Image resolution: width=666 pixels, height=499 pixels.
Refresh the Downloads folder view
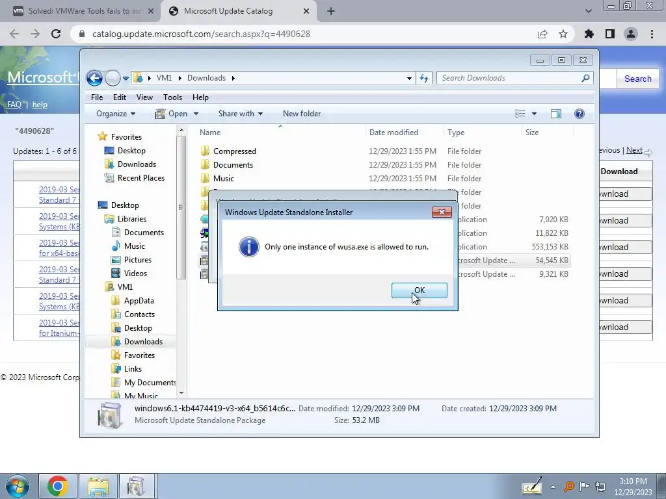click(424, 78)
